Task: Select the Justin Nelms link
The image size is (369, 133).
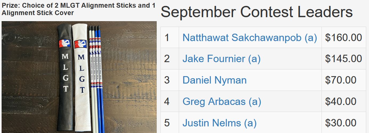Action: (x=219, y=123)
